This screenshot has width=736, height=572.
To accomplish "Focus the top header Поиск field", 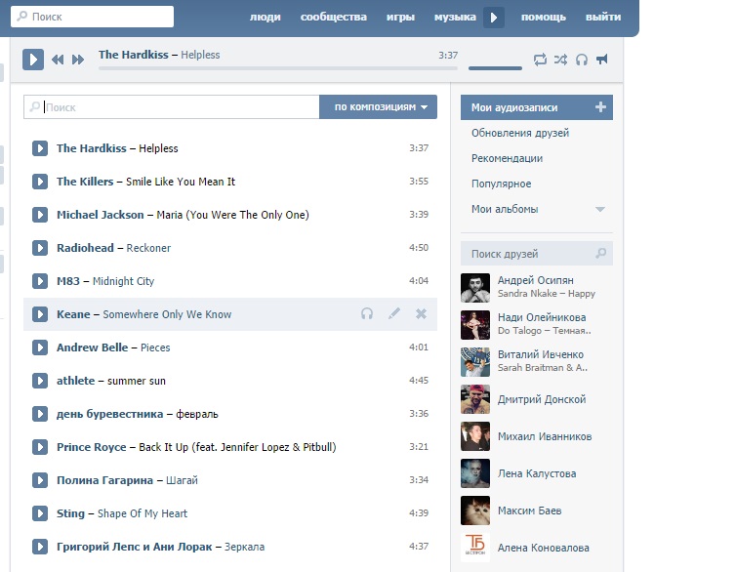I will click(x=92, y=17).
